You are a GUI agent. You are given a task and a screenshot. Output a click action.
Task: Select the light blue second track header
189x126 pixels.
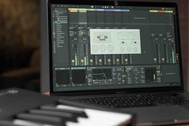tap(82, 9)
